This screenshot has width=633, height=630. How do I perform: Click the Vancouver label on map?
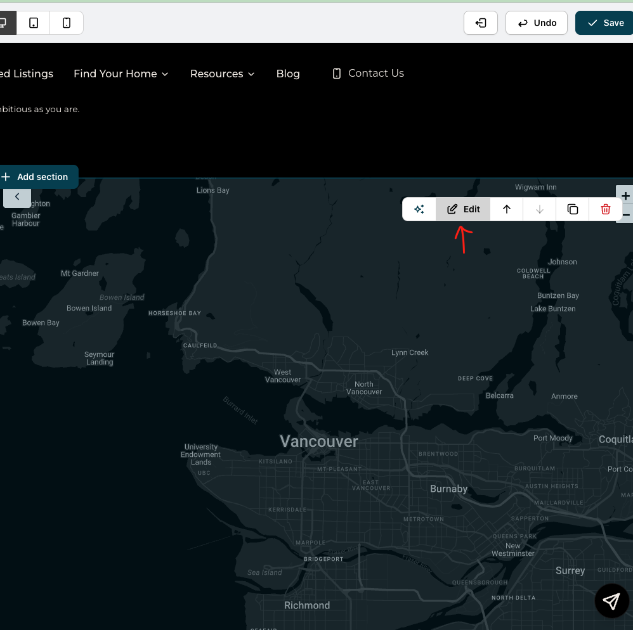tap(319, 441)
